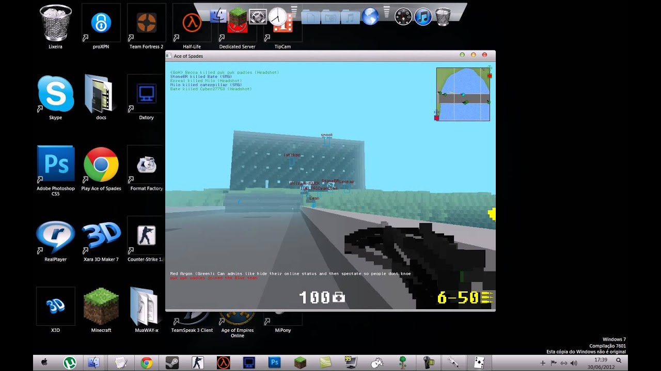Click the Ace of Spades window title bar
Screen dimensions: 661x371
(330, 55)
